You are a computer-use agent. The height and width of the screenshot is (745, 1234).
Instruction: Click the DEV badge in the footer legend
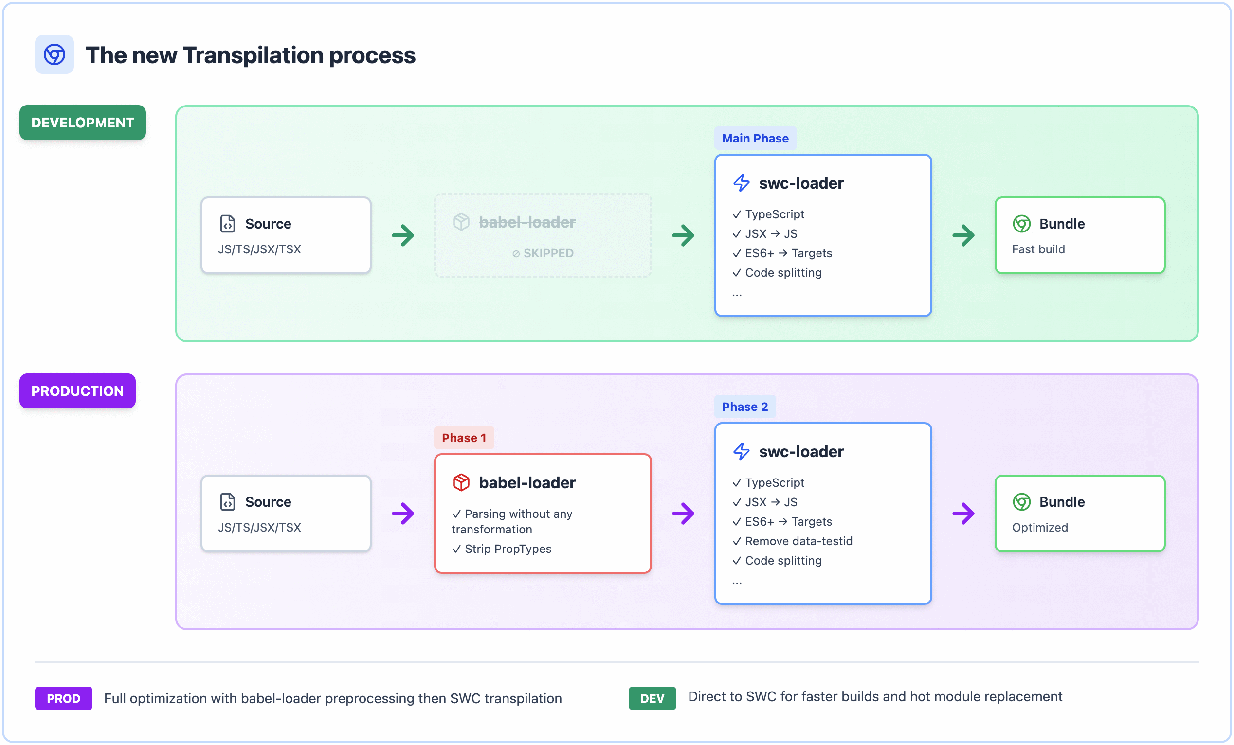652,698
